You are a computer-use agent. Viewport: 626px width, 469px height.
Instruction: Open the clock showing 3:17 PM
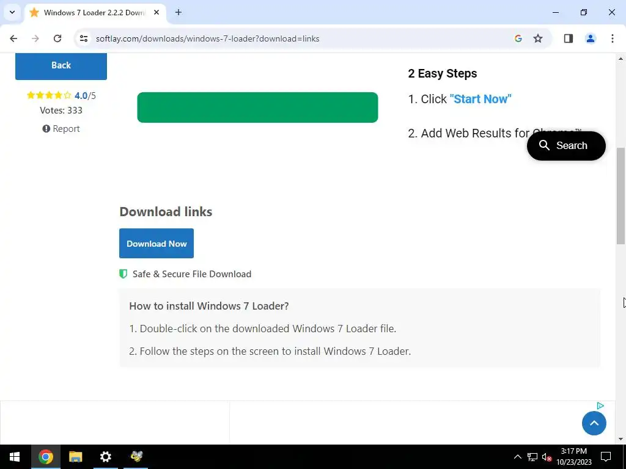pos(573,457)
